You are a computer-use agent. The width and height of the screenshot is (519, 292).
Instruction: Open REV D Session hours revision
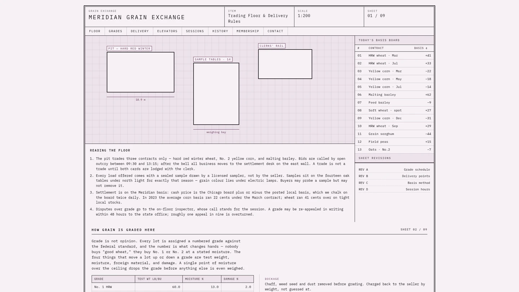(x=394, y=189)
